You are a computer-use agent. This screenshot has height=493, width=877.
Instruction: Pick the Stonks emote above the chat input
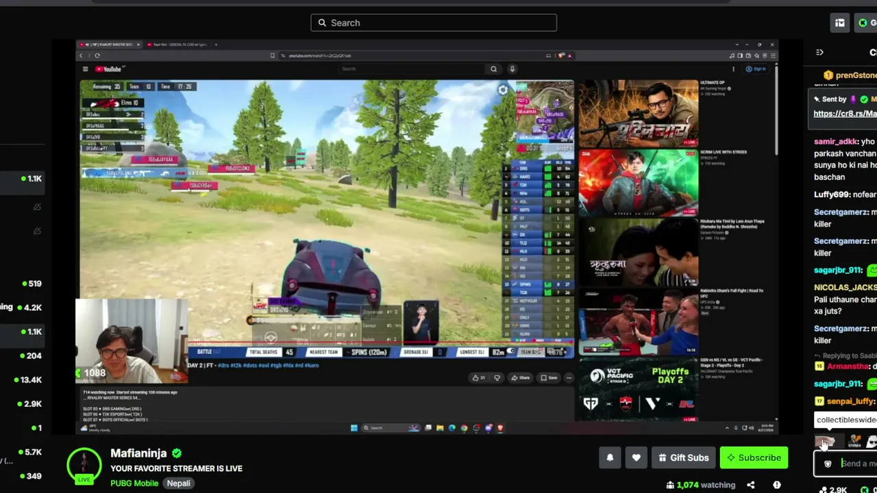(854, 442)
